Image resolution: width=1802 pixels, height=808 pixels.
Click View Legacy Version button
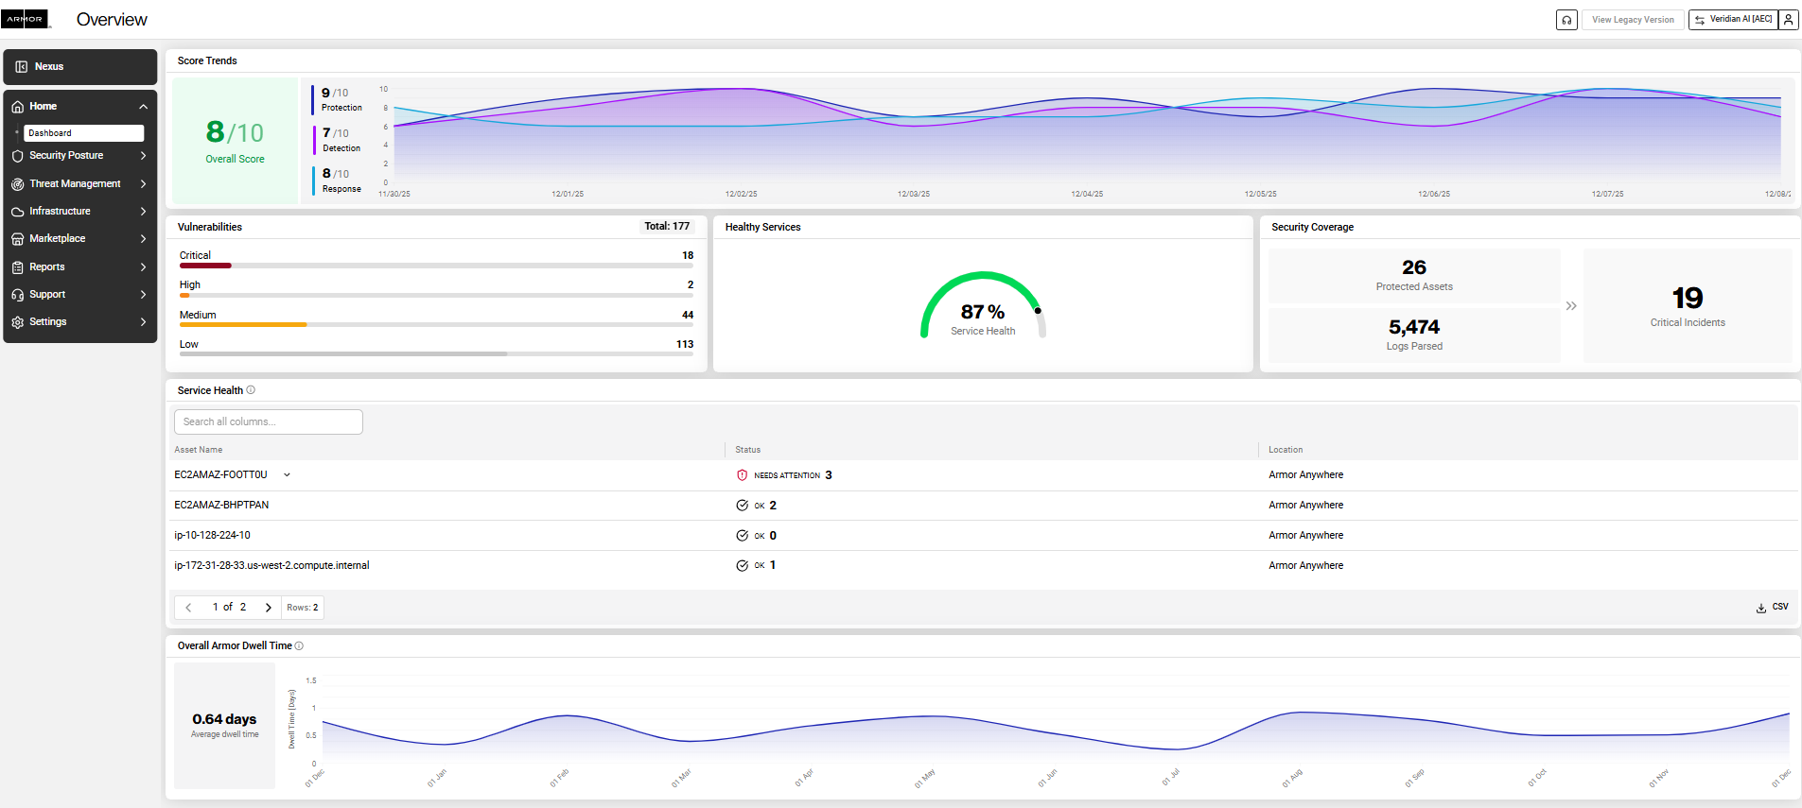(1632, 20)
